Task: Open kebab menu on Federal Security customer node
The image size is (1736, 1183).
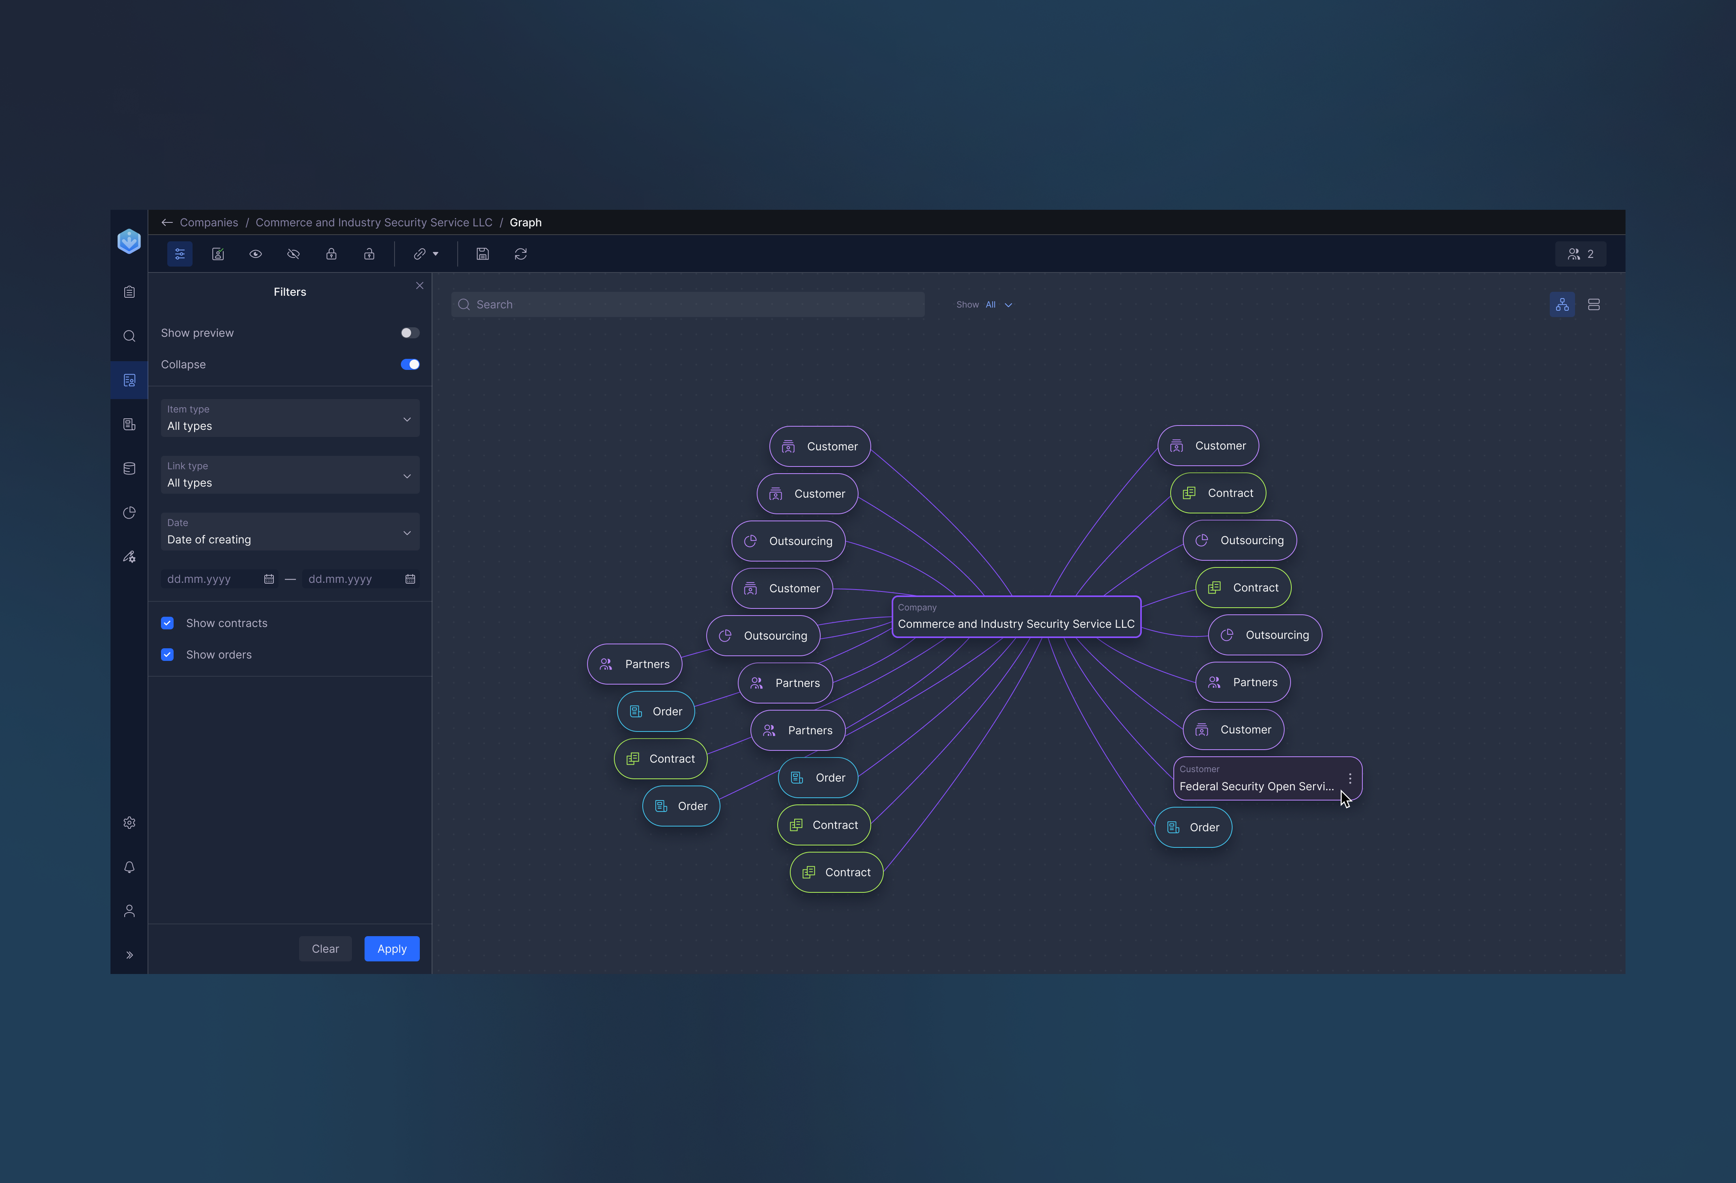Action: click(1350, 778)
